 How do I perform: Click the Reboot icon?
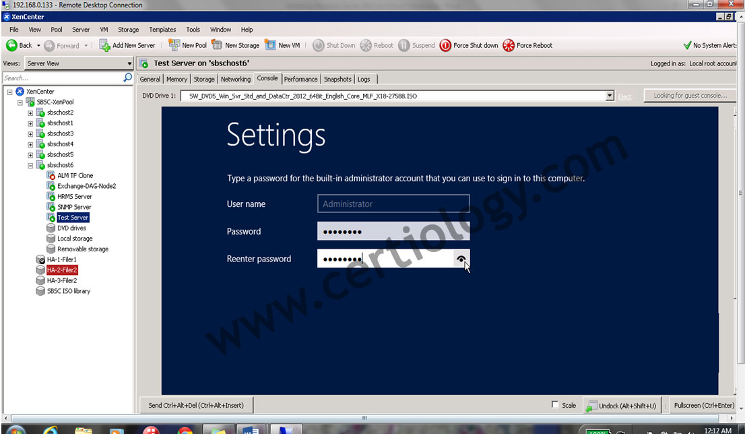(366, 45)
